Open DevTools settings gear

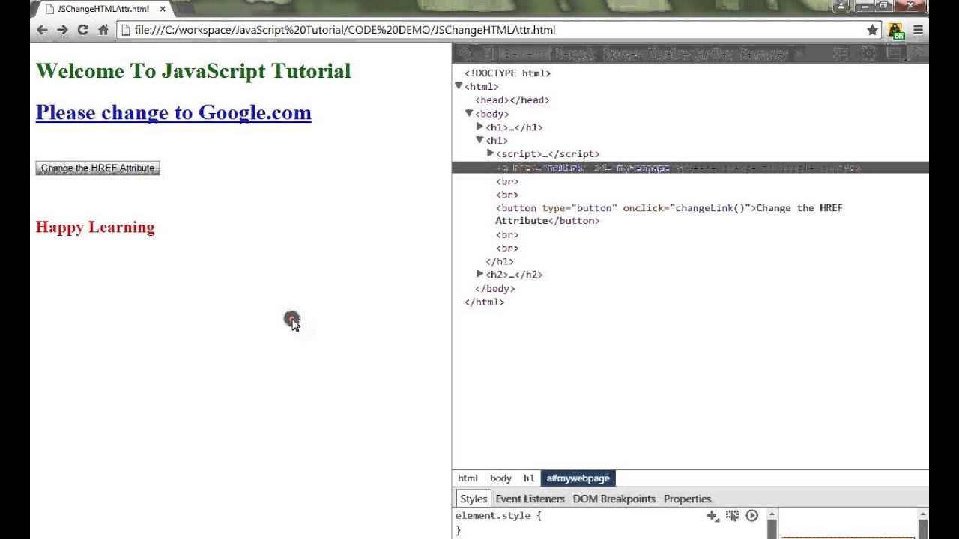tap(868, 53)
